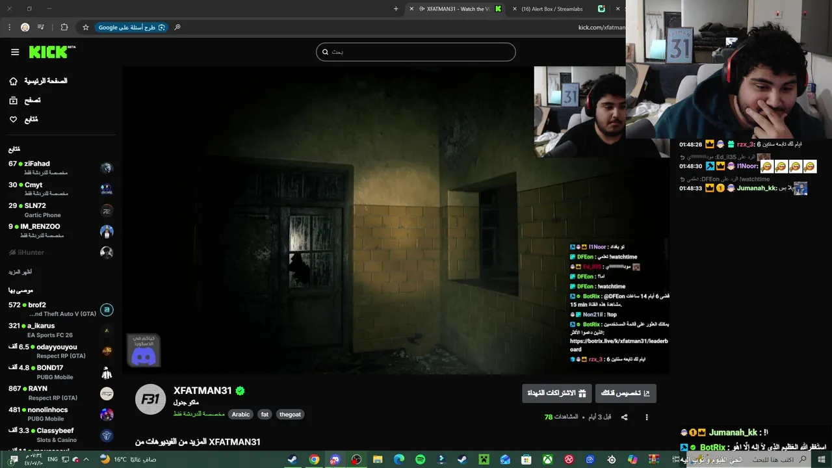Open OBS Studio from taskbar

point(356,460)
